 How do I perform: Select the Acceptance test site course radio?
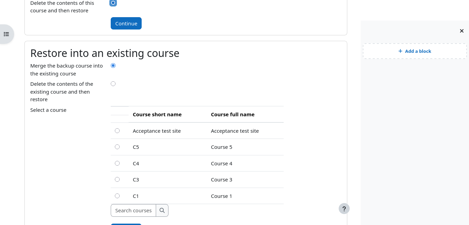point(117,131)
